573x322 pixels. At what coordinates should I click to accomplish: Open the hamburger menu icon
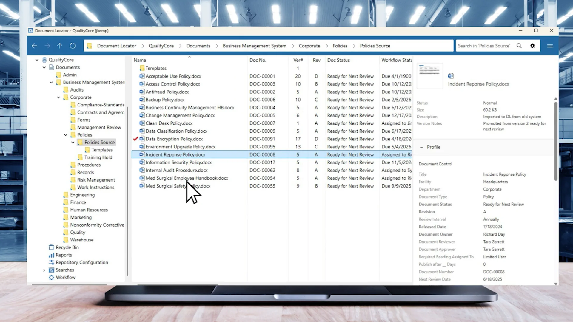point(550,46)
